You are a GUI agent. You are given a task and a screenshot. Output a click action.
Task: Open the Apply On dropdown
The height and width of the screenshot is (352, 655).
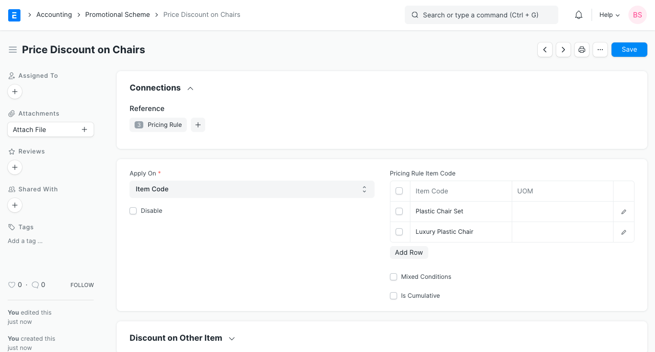coord(252,189)
